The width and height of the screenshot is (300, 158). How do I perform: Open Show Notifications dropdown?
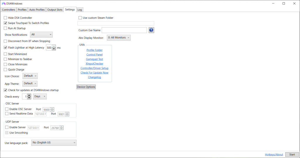pos(41,34)
